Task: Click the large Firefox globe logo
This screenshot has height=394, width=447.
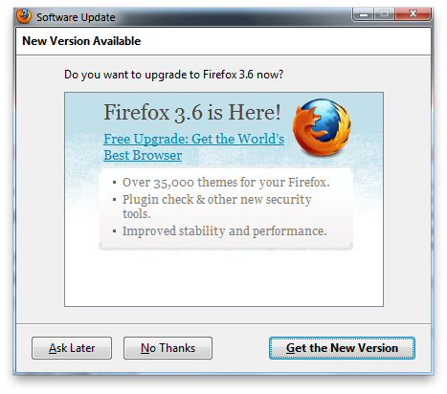Action: pyautogui.click(x=322, y=127)
